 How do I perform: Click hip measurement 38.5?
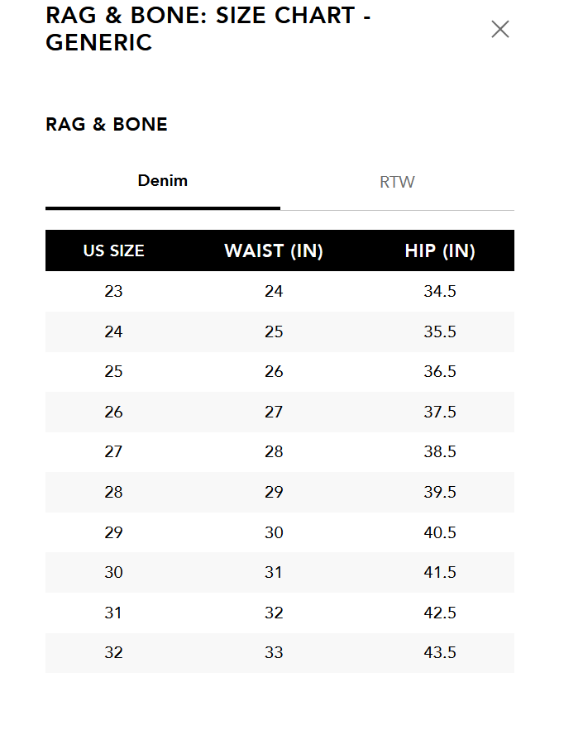pyautogui.click(x=440, y=452)
